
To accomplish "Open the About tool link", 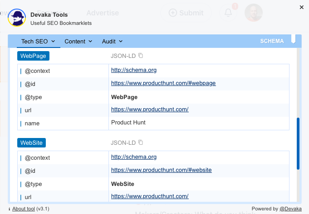I will pyautogui.click(x=24, y=209).
